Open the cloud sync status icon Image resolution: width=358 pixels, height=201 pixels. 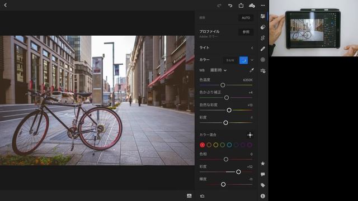(252, 6)
